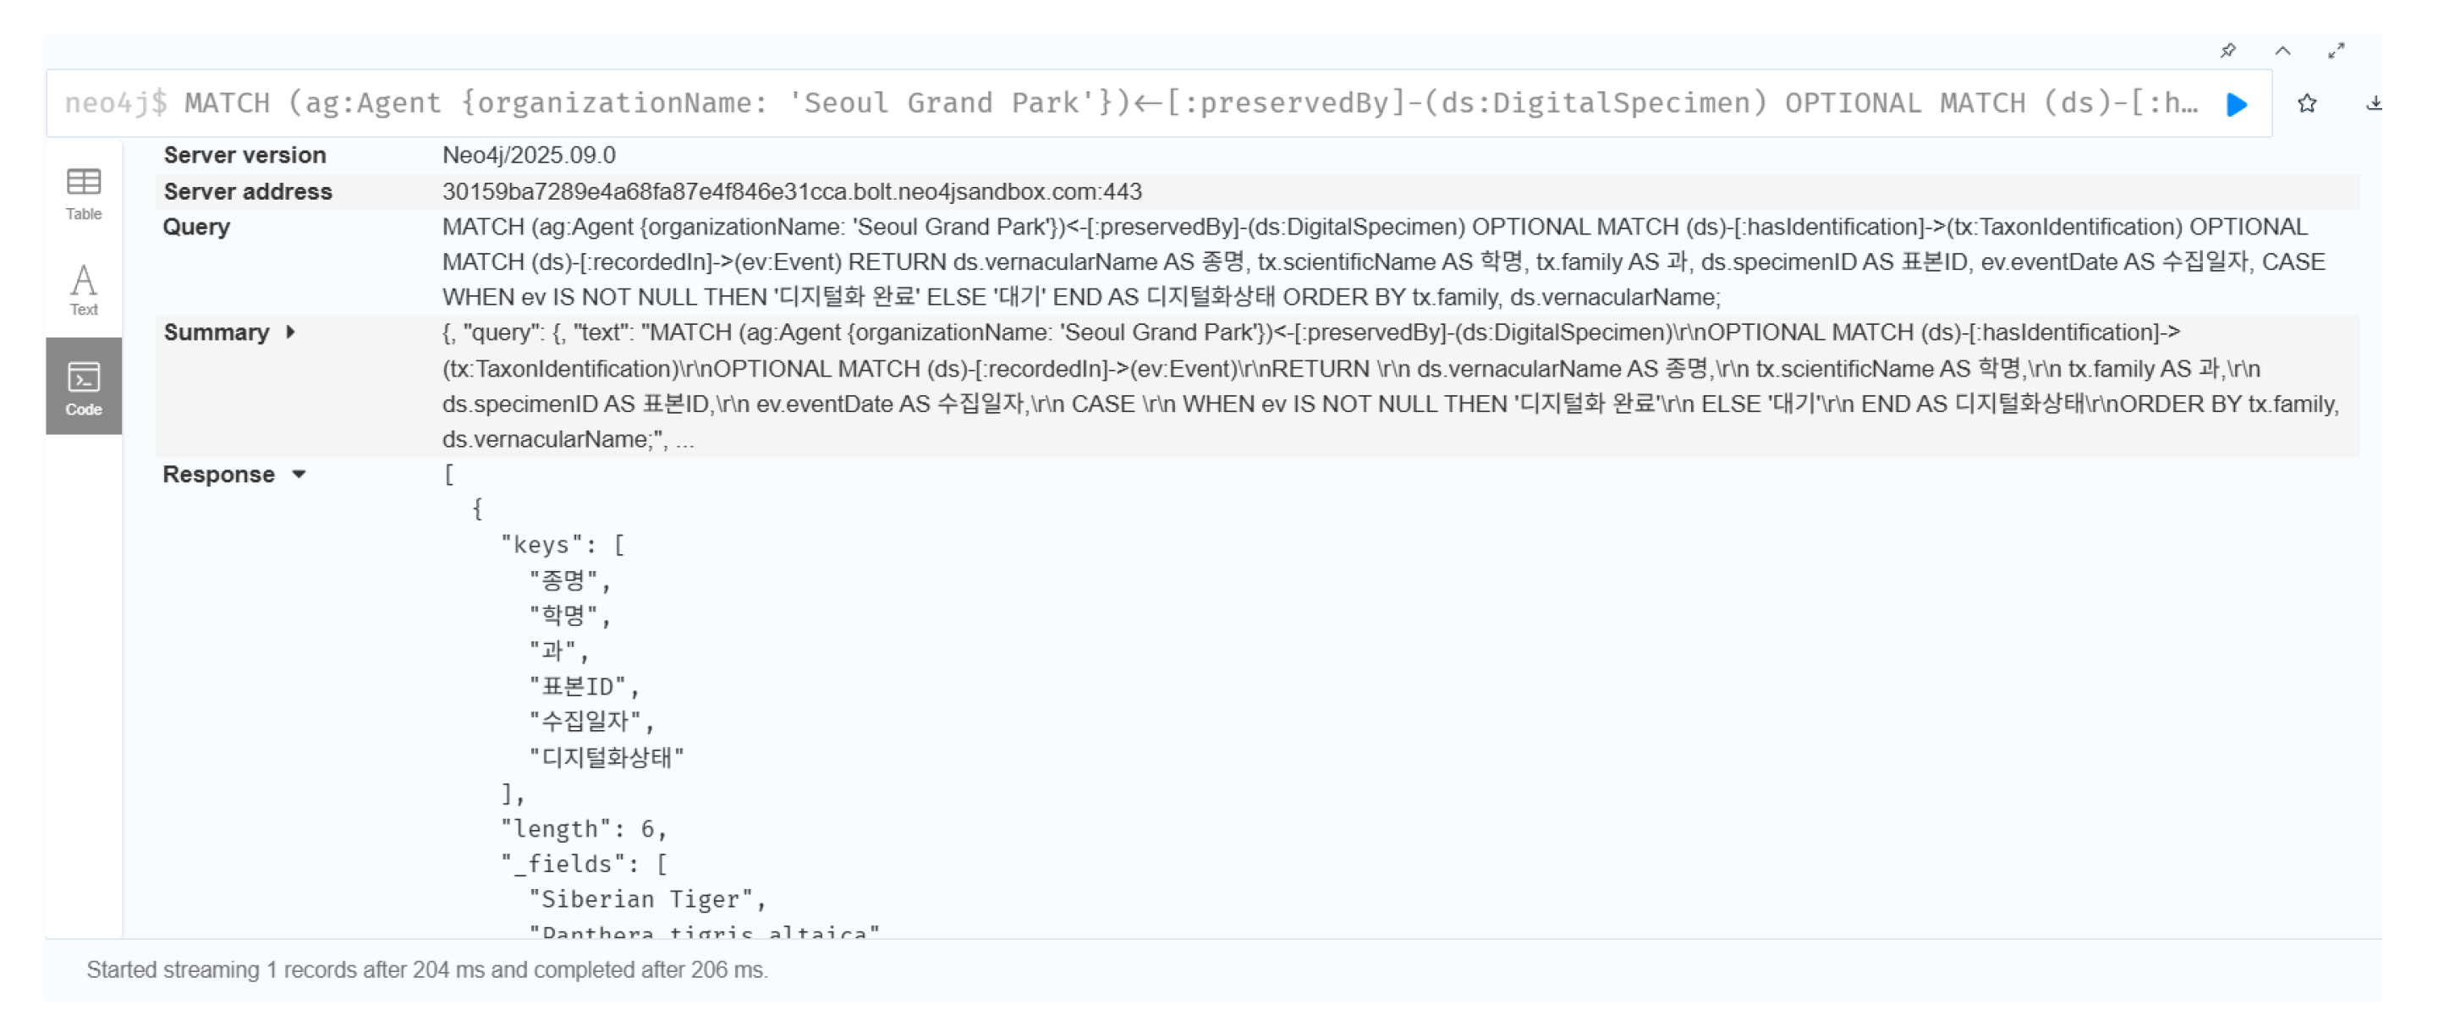
Task: Click the Summary label
Action: pyautogui.click(x=217, y=332)
